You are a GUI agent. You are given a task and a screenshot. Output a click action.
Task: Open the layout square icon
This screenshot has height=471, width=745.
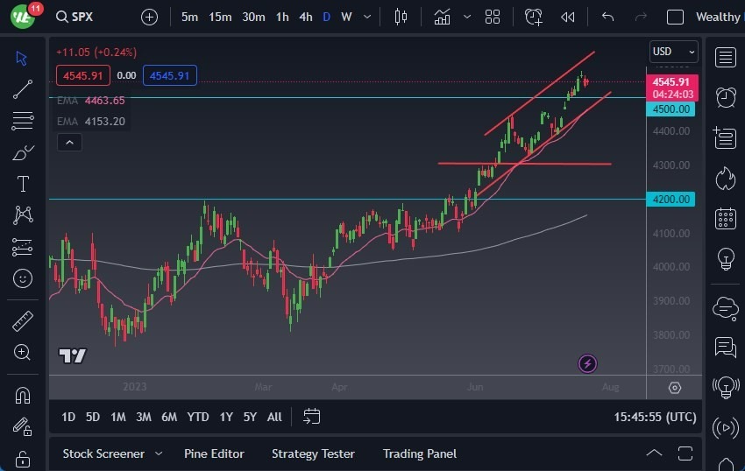[x=675, y=18]
